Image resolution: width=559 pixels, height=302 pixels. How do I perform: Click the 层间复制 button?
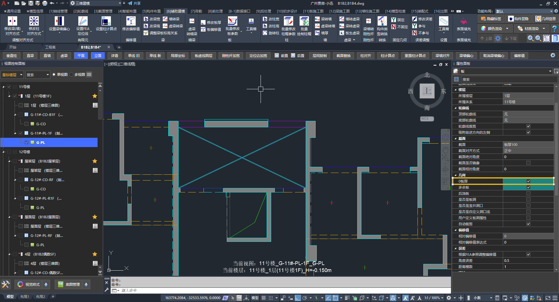(319, 56)
